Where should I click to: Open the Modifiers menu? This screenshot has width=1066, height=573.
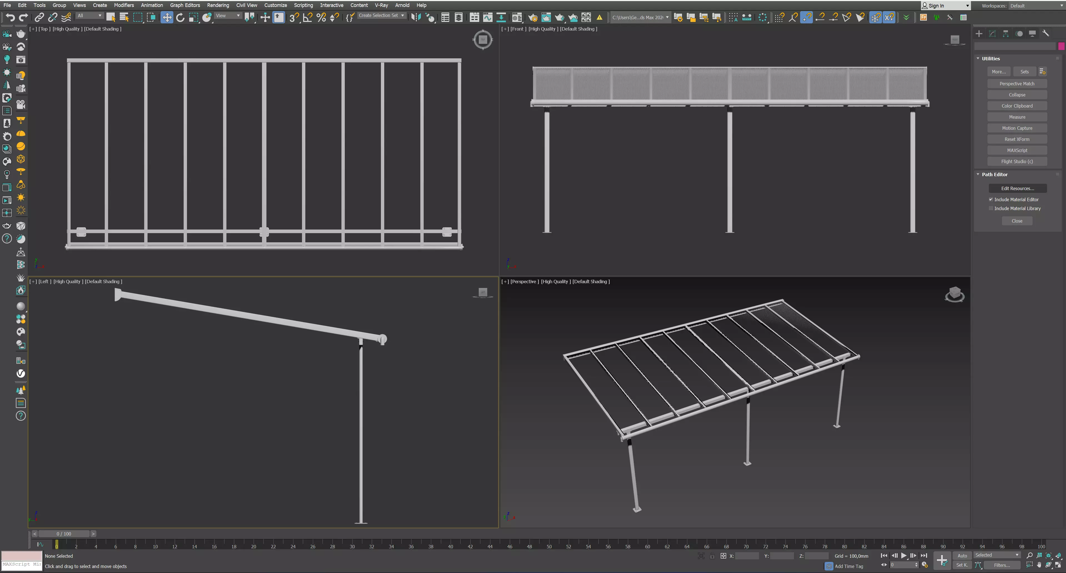click(x=124, y=5)
